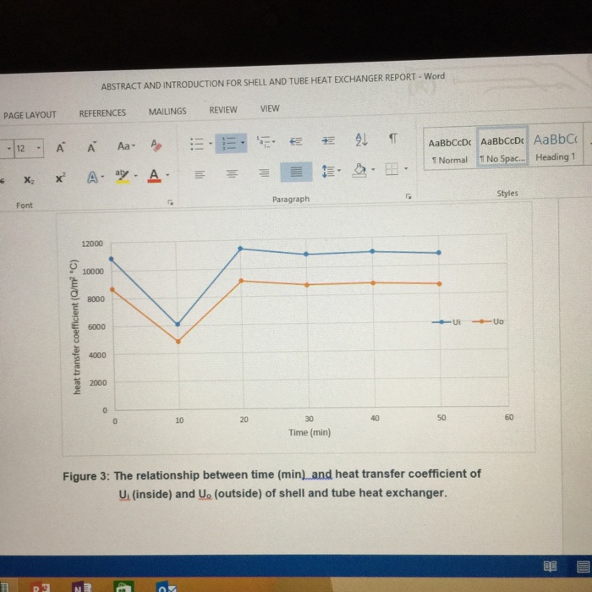
Task: Open Outlook from the taskbar
Action: click(x=166, y=586)
